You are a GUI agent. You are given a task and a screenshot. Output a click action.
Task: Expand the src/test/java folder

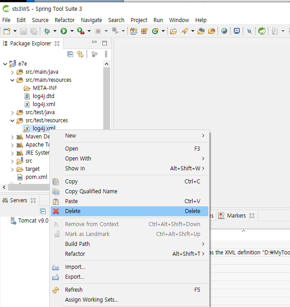(x=12, y=113)
